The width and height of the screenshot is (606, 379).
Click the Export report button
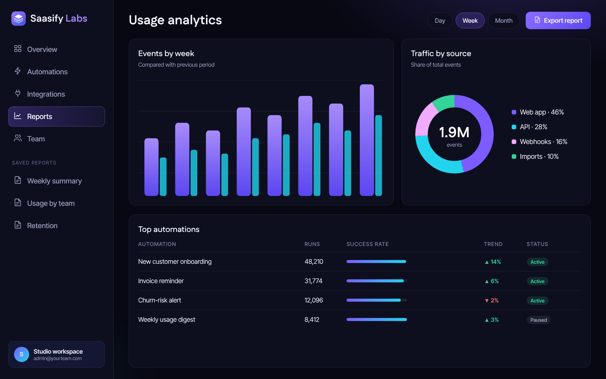(558, 20)
